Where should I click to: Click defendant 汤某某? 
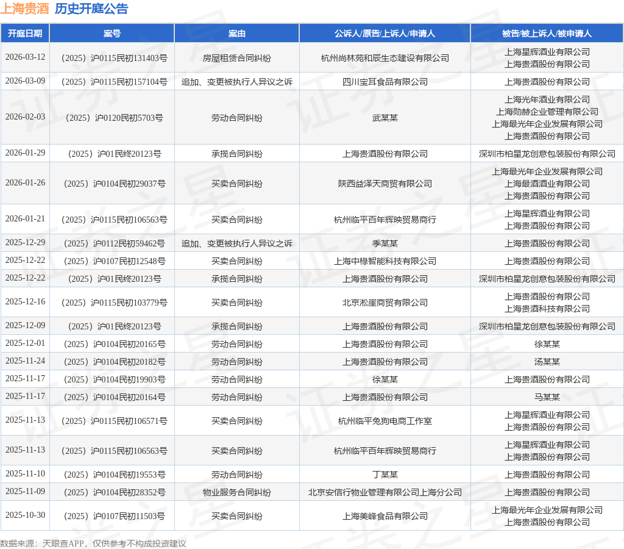click(x=547, y=362)
